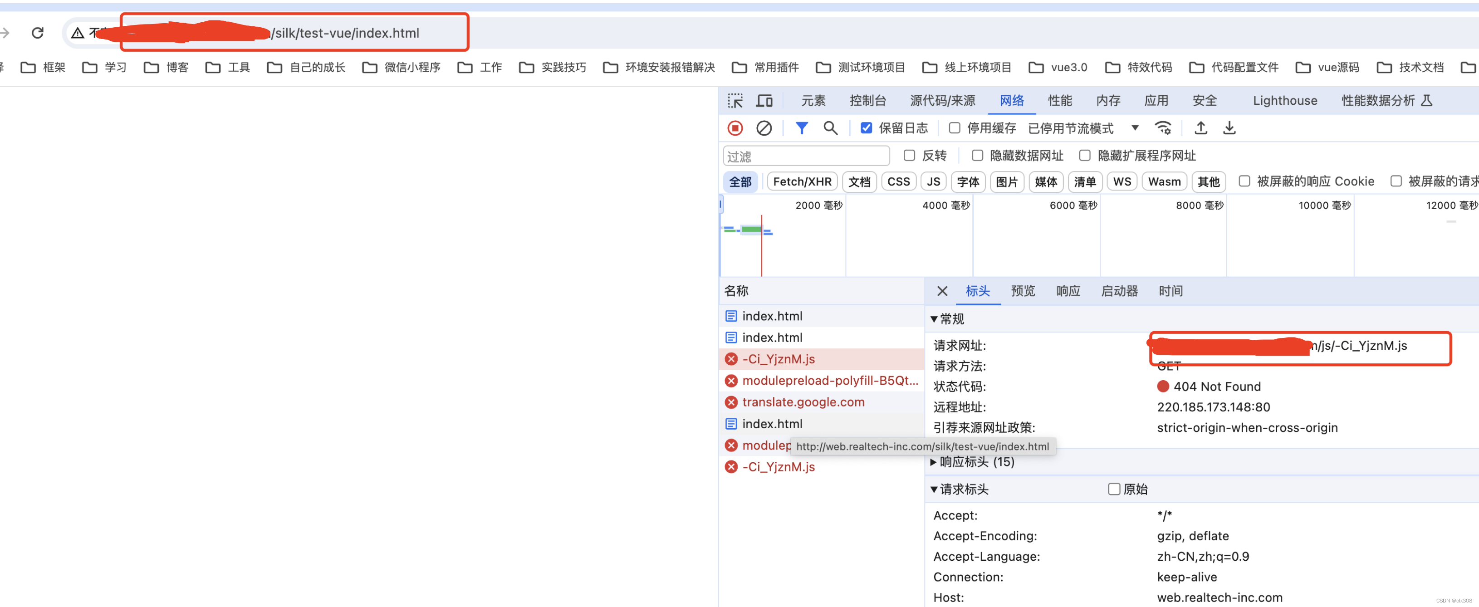Click the flask icon beside 性能数据分析

pos(1427,101)
